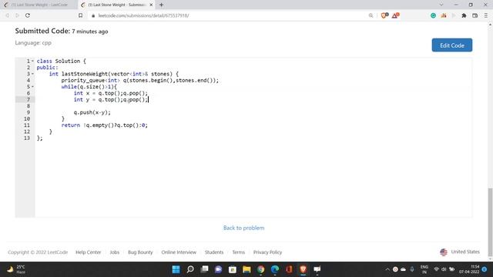This screenshot has height=277, width=493.
Task: Open the Privacy Policy footer link
Action: pyautogui.click(x=267, y=252)
